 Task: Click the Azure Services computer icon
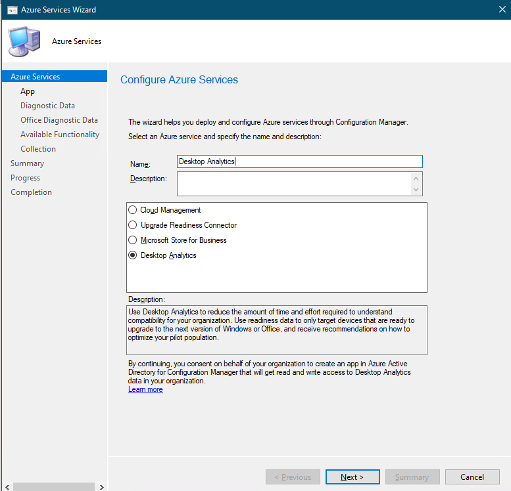(24, 41)
